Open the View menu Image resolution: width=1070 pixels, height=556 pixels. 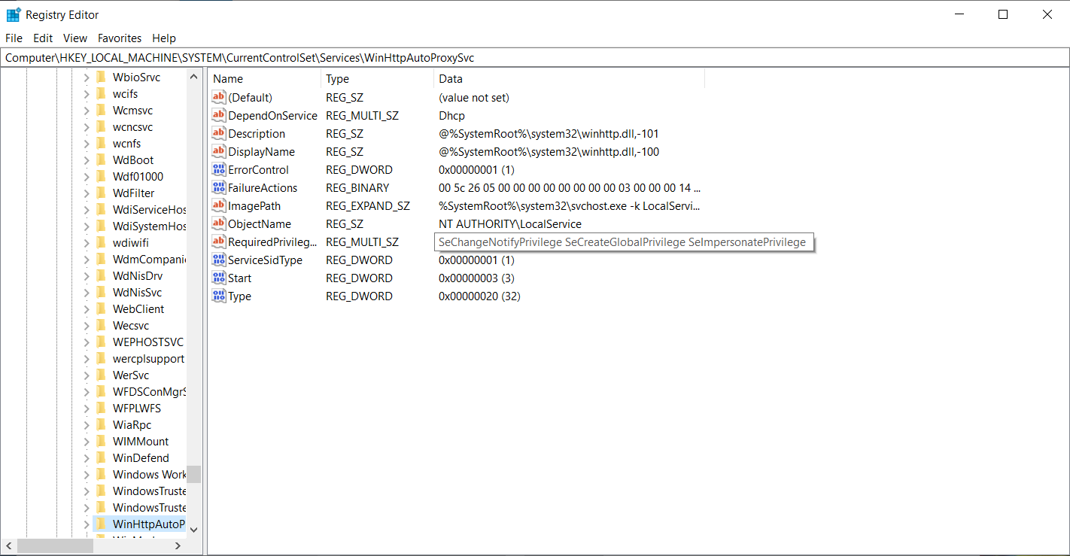pos(75,38)
